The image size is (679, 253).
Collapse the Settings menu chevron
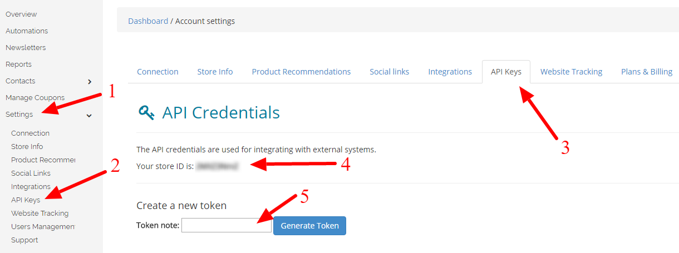pos(89,115)
